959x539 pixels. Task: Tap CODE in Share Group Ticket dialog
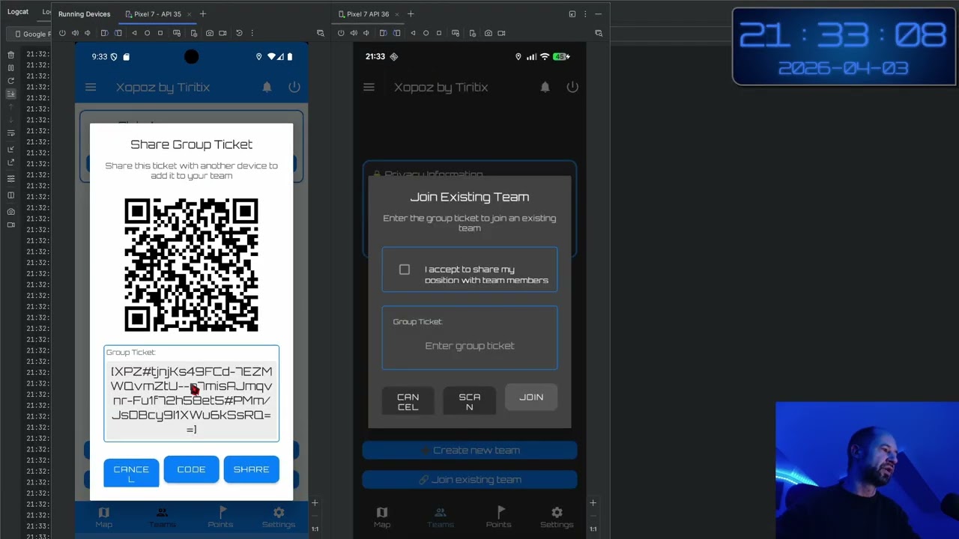pos(191,469)
